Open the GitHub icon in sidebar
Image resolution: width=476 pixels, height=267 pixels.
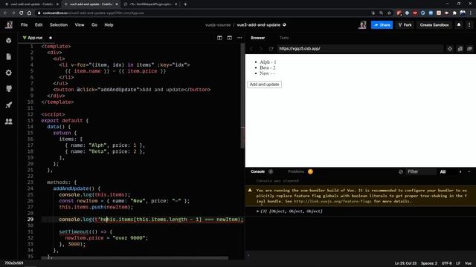click(9, 89)
